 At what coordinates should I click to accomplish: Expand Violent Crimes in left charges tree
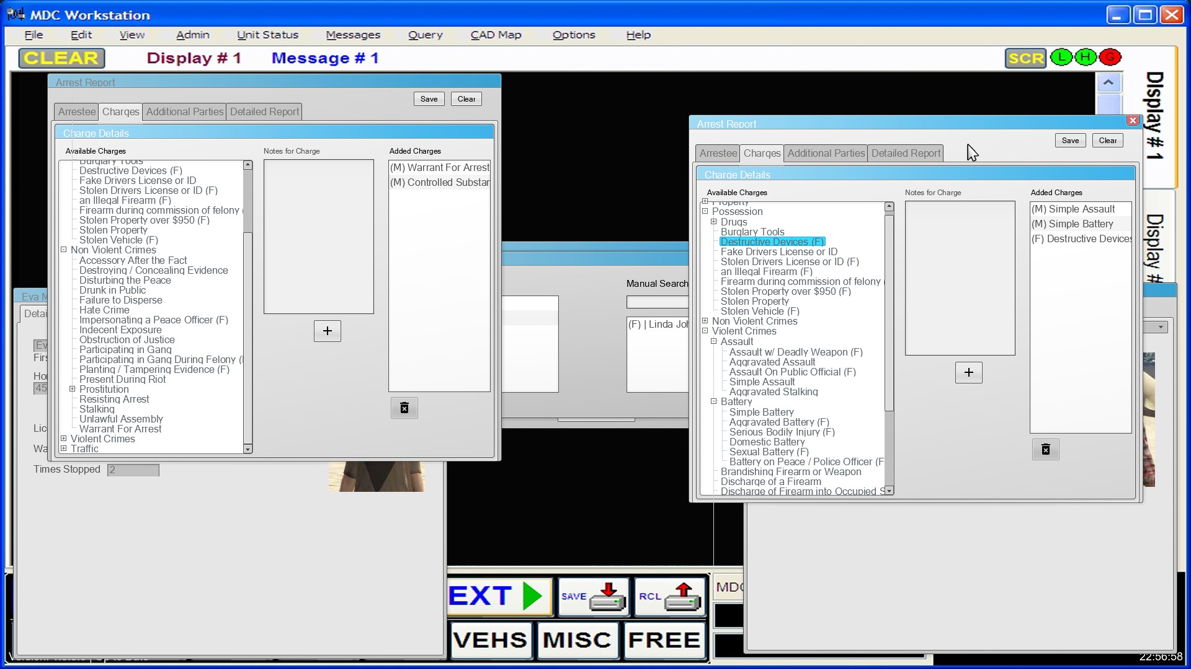tap(64, 439)
